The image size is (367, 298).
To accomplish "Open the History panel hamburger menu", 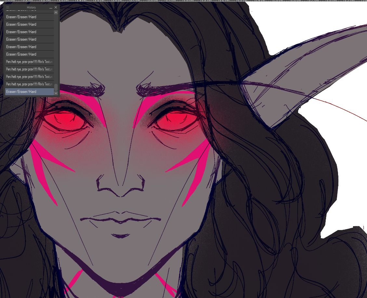I will click(8, 7).
